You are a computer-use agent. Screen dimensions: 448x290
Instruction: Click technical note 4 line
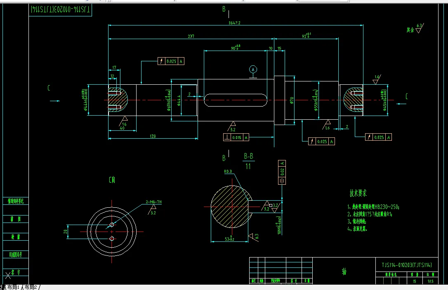pos(357,229)
